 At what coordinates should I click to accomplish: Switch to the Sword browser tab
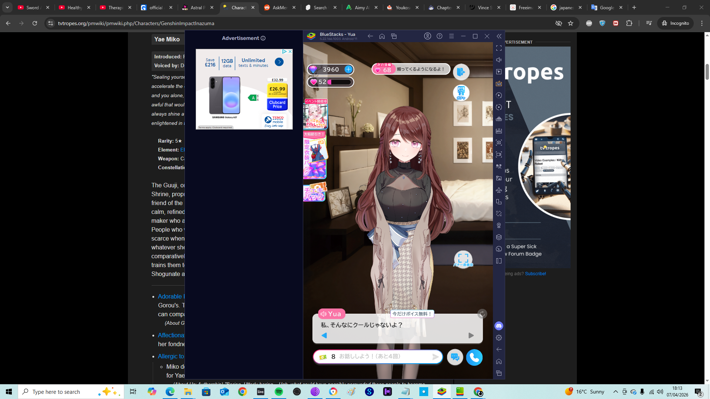[33, 7]
